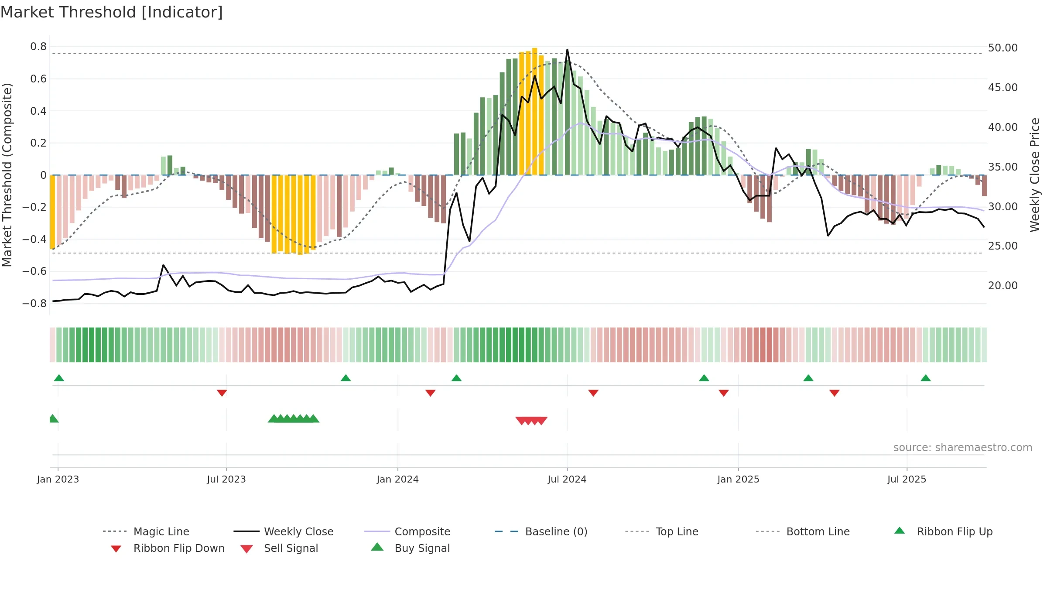Click the Buy Signal marker at chart start
1047x589 pixels.
point(54,418)
